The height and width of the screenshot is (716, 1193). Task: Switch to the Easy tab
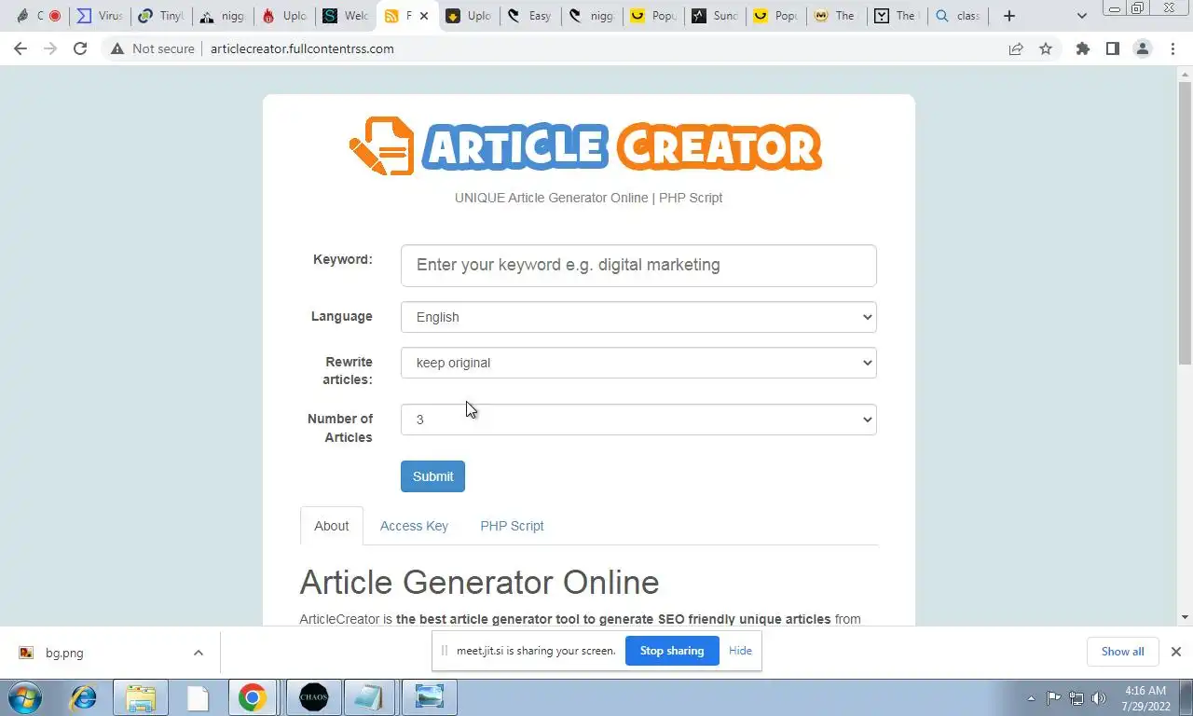click(x=528, y=16)
